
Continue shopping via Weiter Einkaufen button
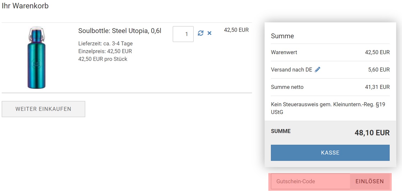(x=43, y=109)
